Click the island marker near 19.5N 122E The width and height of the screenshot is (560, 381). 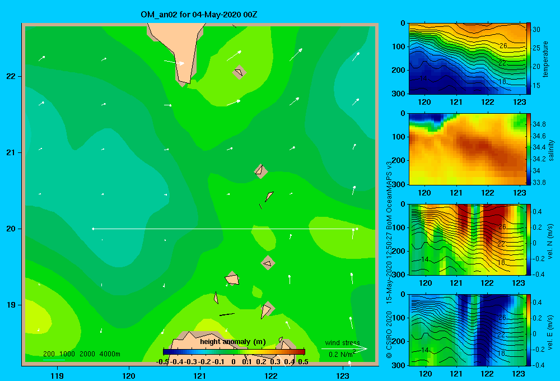[268, 263]
